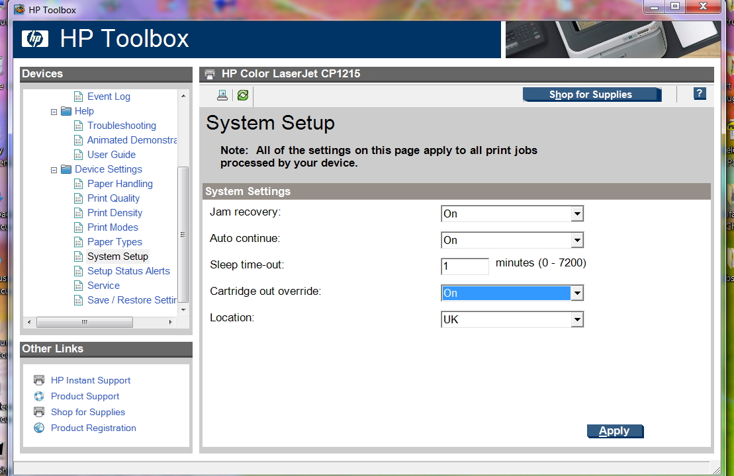
Task: Select Print Quality in the device tree
Action: pos(113,198)
